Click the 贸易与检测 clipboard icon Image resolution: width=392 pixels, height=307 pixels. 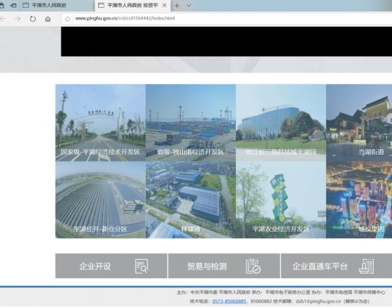point(253,266)
